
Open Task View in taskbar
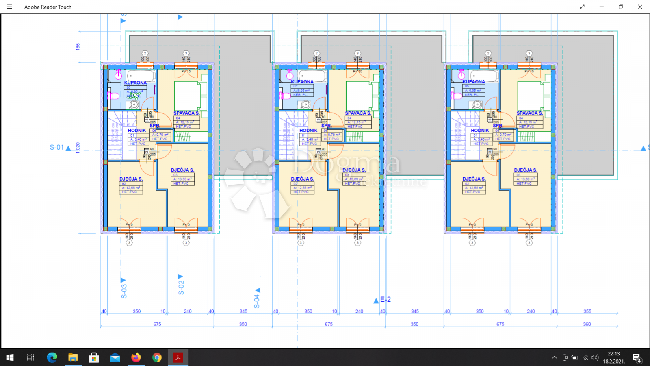tap(30, 357)
